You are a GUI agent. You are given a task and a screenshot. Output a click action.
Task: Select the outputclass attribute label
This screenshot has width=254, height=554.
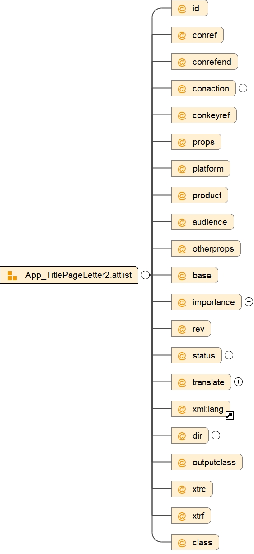214,462
